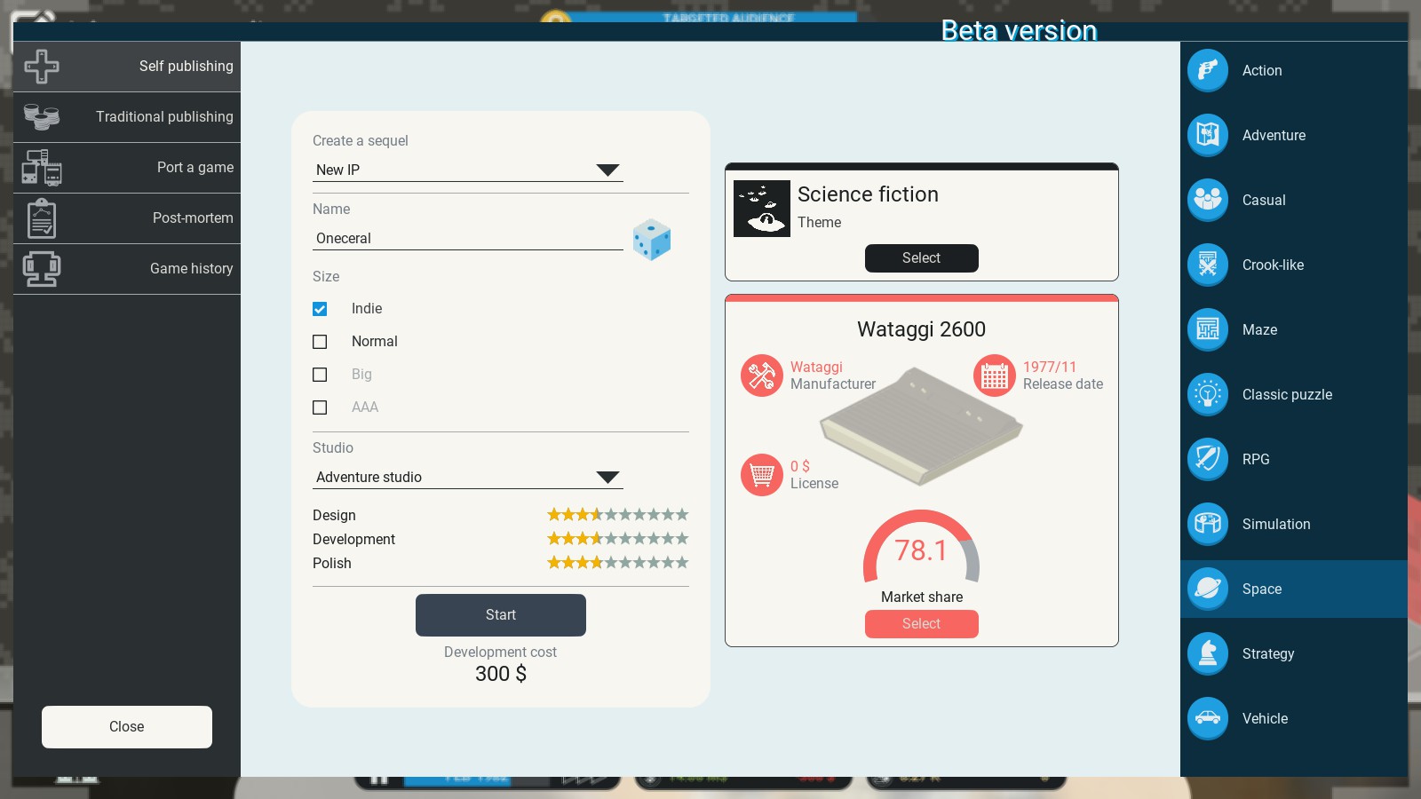Image resolution: width=1421 pixels, height=799 pixels.
Task: Click Select under Science fiction theme
Action: tap(921, 258)
